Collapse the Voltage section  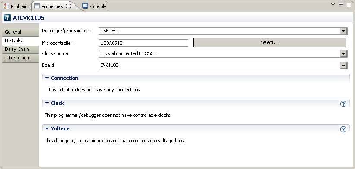[47, 128]
